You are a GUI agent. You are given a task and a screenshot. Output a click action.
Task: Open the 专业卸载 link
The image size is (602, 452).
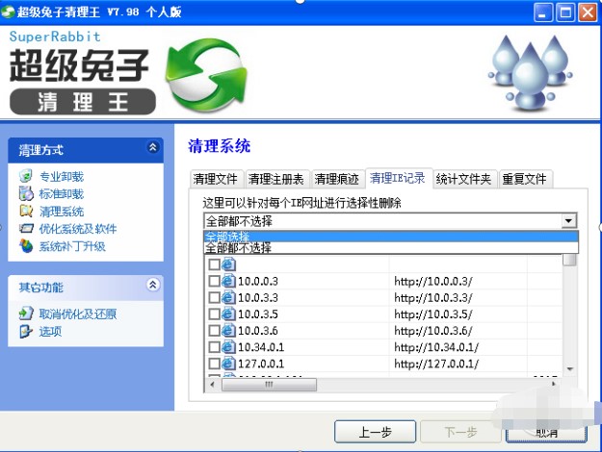coord(62,176)
